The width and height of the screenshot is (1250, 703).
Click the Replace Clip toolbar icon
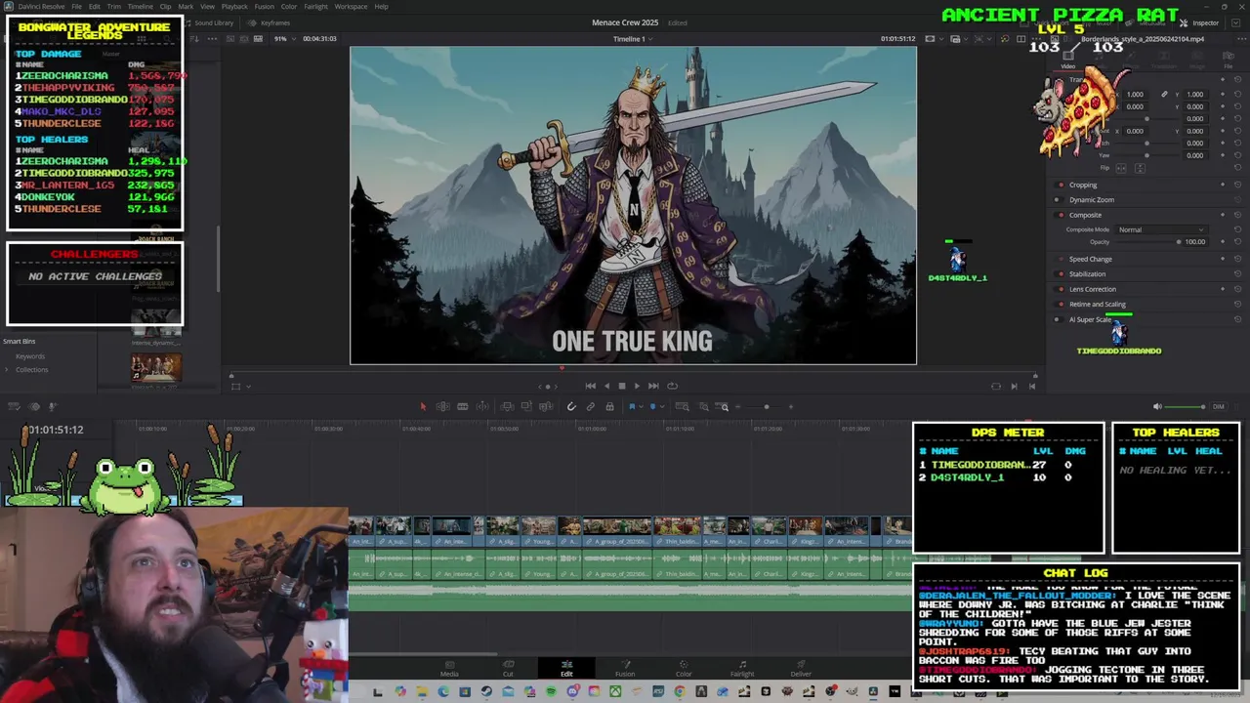tap(546, 406)
